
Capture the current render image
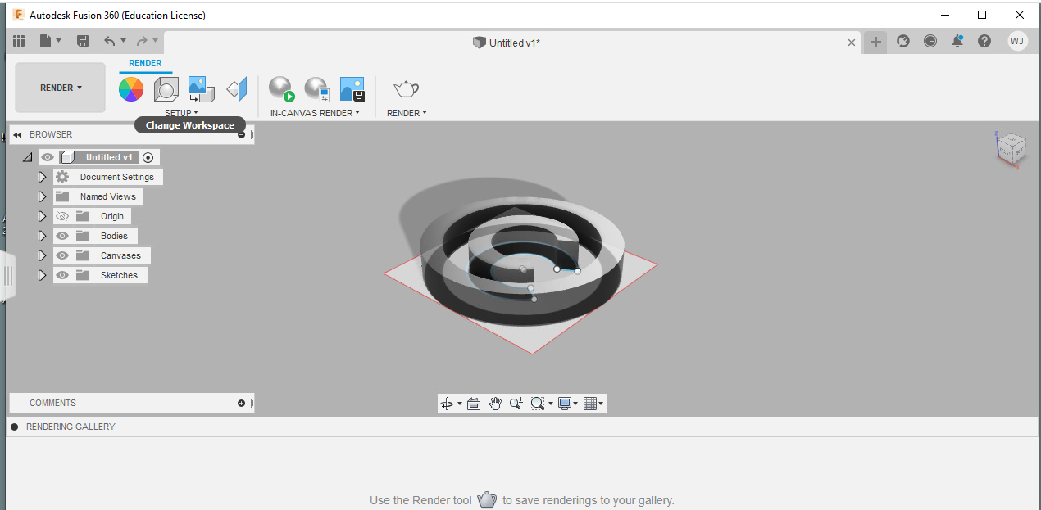353,89
